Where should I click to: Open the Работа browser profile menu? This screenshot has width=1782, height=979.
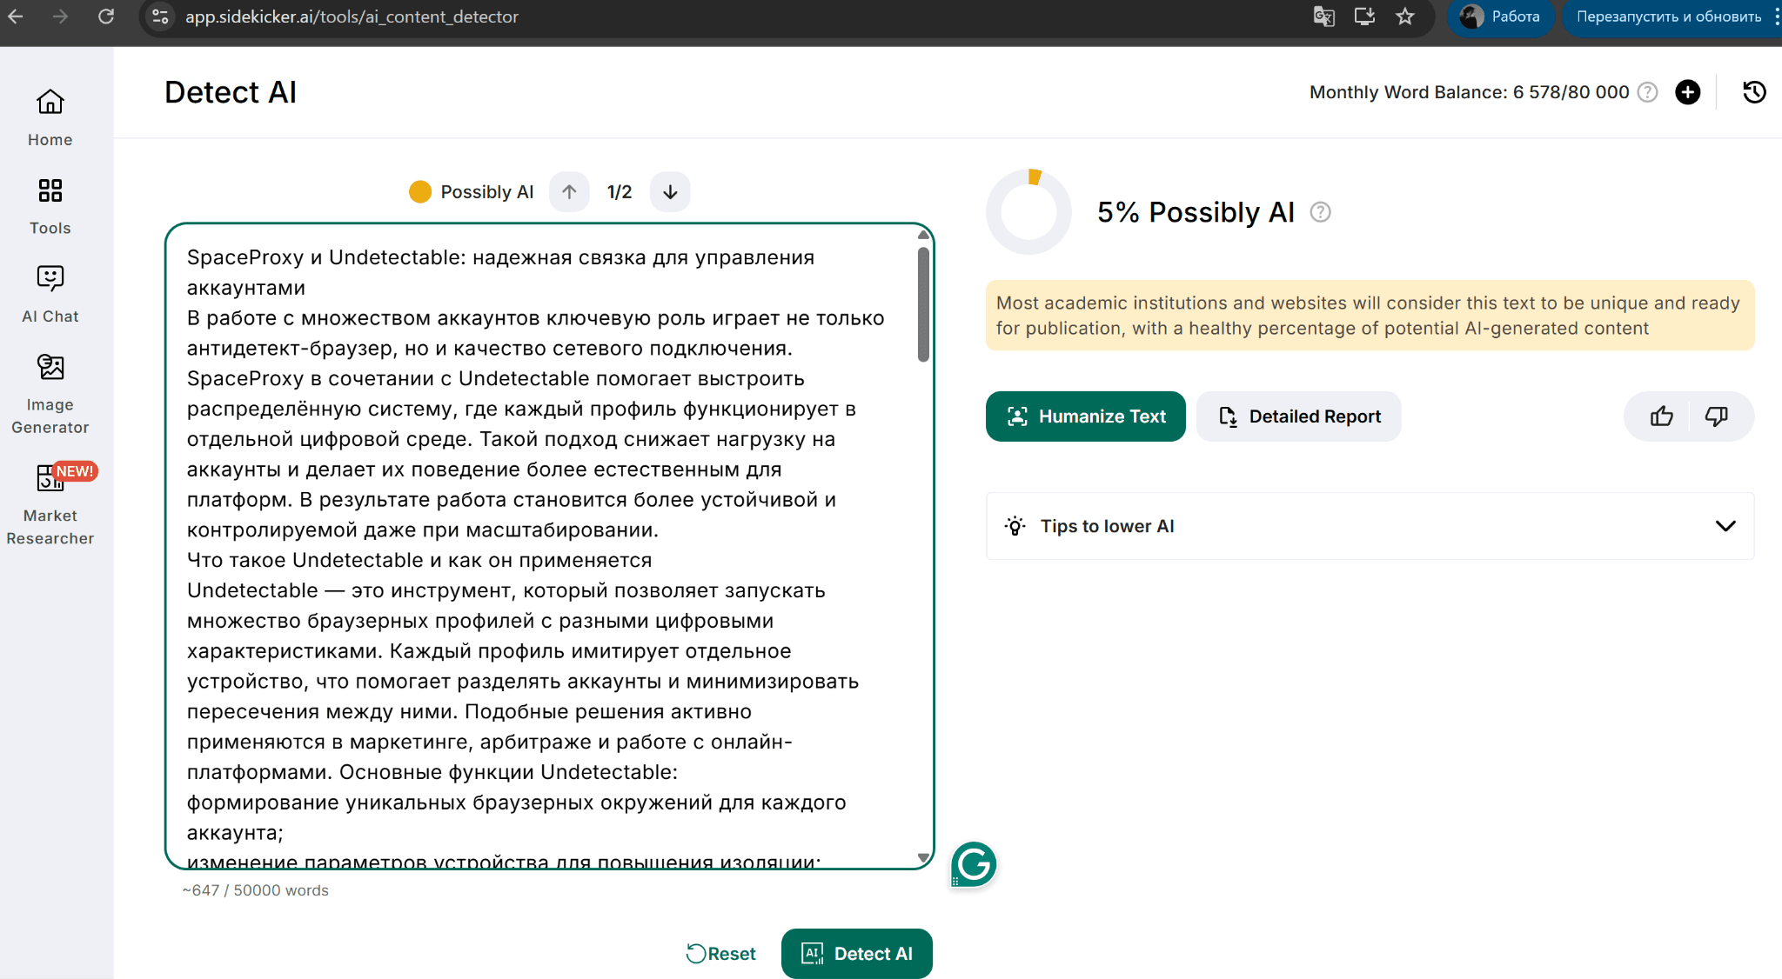tap(1500, 17)
